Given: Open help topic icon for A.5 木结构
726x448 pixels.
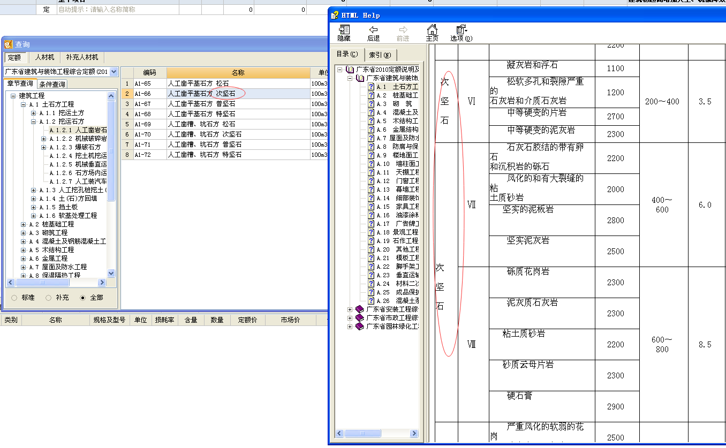Looking at the screenshot, I should click(371, 121).
